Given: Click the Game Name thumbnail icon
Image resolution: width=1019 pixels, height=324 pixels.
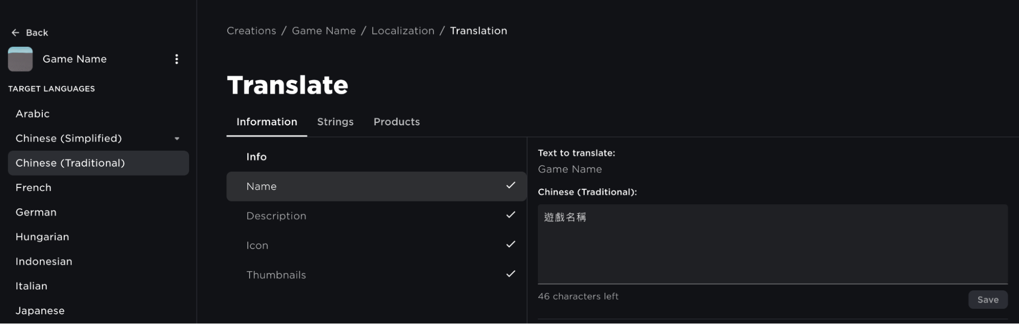Looking at the screenshot, I should (x=20, y=59).
